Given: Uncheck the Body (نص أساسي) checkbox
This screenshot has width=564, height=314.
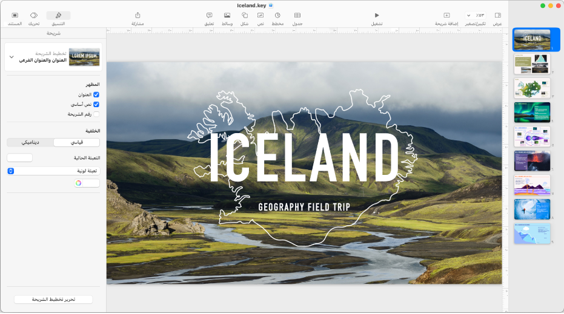Looking at the screenshot, I should [x=96, y=105].
